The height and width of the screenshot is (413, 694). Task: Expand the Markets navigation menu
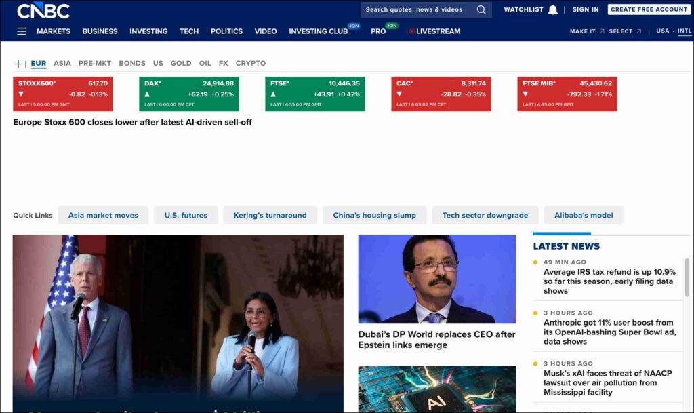[x=54, y=31]
